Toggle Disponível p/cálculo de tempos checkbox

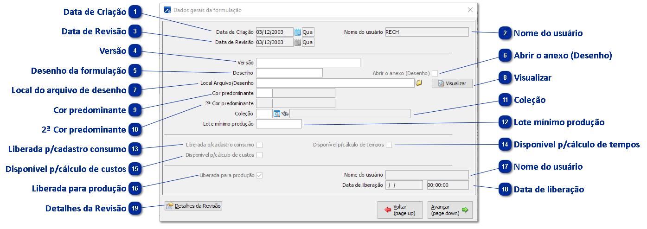click(x=389, y=145)
